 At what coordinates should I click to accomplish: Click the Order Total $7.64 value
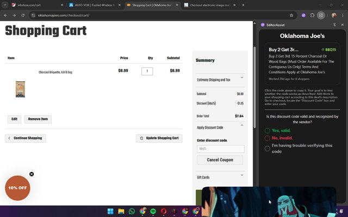click(x=239, y=116)
